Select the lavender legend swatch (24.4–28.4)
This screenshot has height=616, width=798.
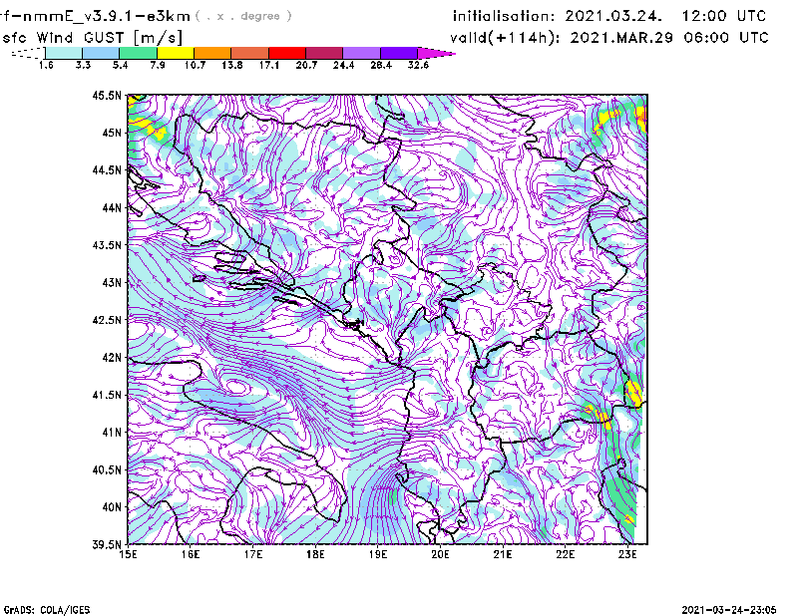pyautogui.click(x=362, y=53)
